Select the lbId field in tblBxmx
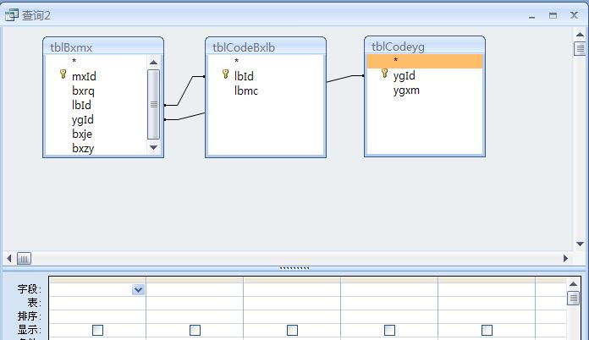Image resolution: width=589 pixels, height=340 pixels. (x=81, y=105)
